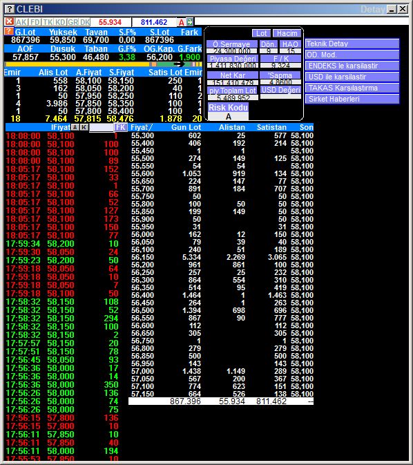Toggle the A filter in trades list
Screen dimensions: 413x465
point(75,127)
